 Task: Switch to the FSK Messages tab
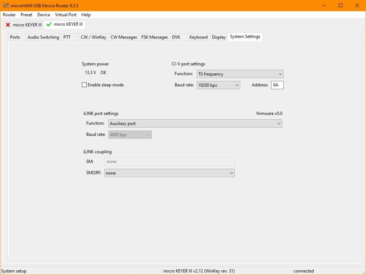[154, 37]
